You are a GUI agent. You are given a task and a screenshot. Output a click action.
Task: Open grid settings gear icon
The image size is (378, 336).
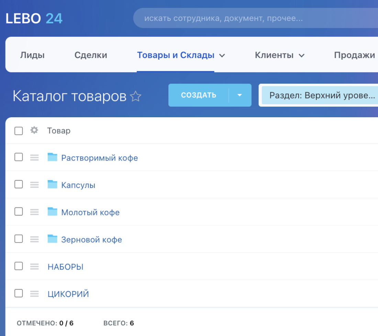tap(34, 130)
